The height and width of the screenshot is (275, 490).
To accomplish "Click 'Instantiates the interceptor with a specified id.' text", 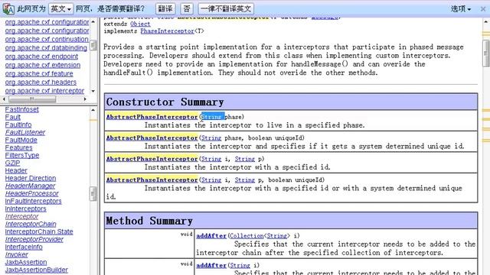I will (x=237, y=167).
